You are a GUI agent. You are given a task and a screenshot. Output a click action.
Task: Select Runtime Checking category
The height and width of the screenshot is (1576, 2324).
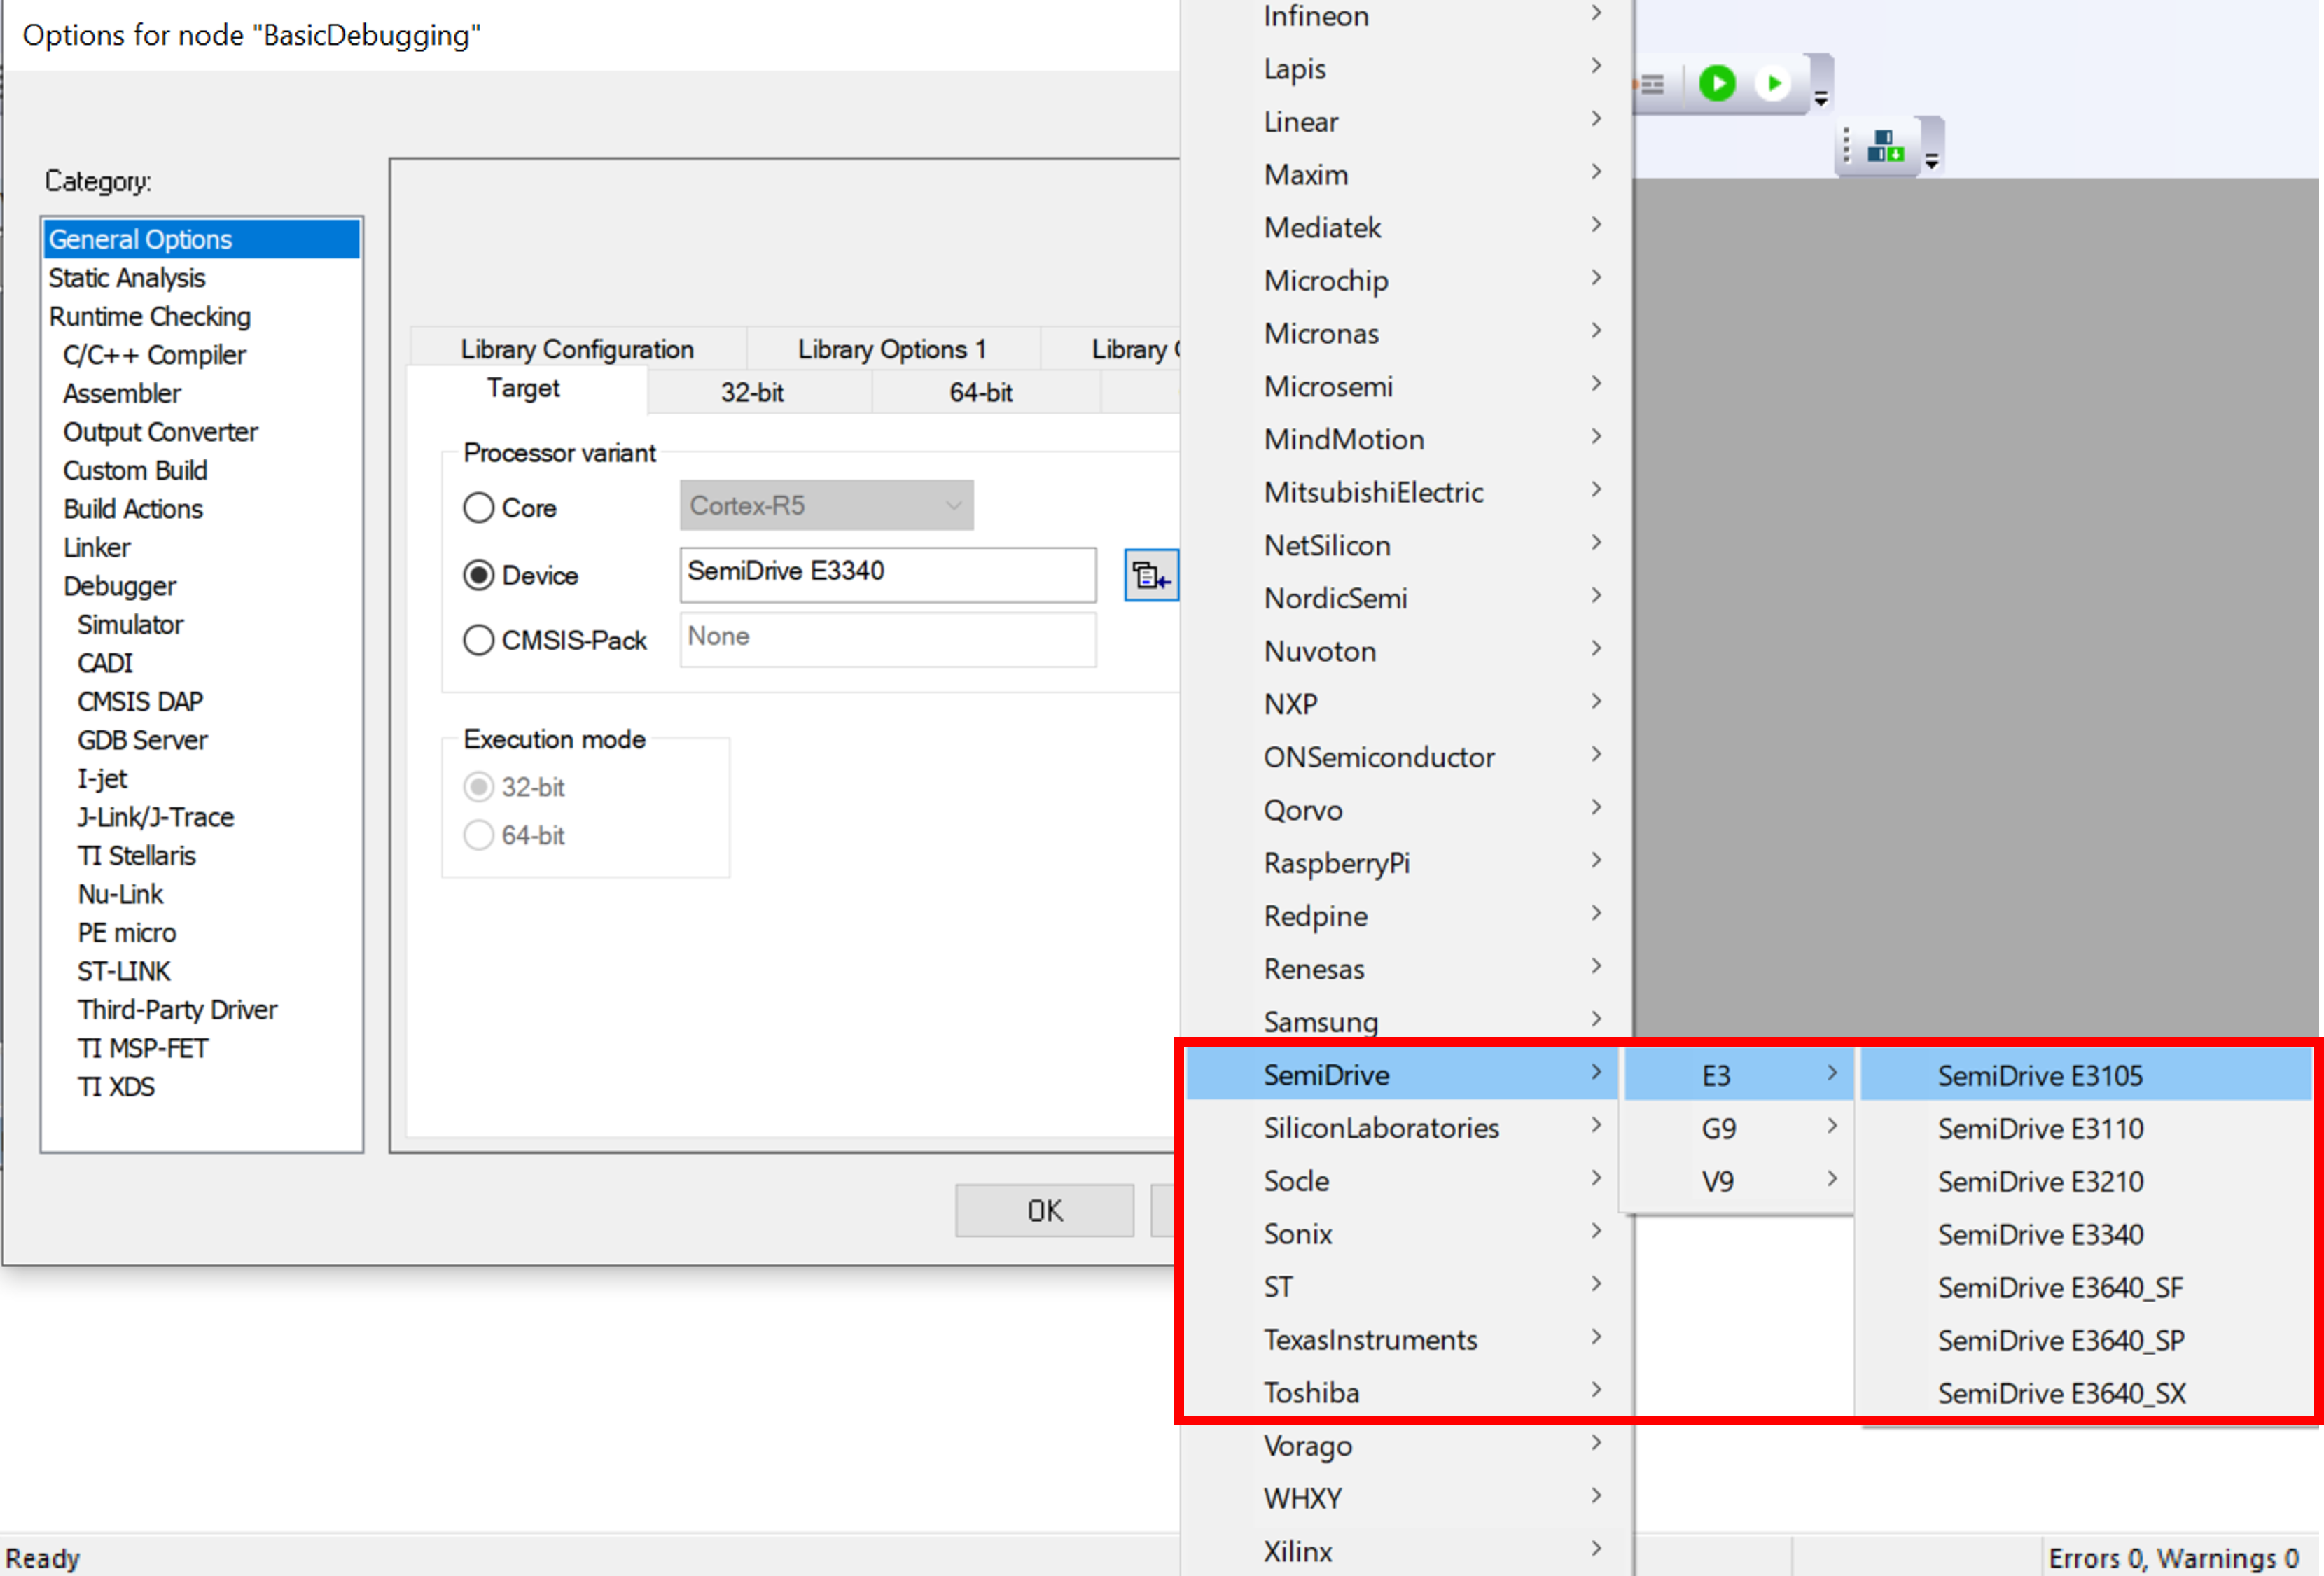tap(201, 316)
